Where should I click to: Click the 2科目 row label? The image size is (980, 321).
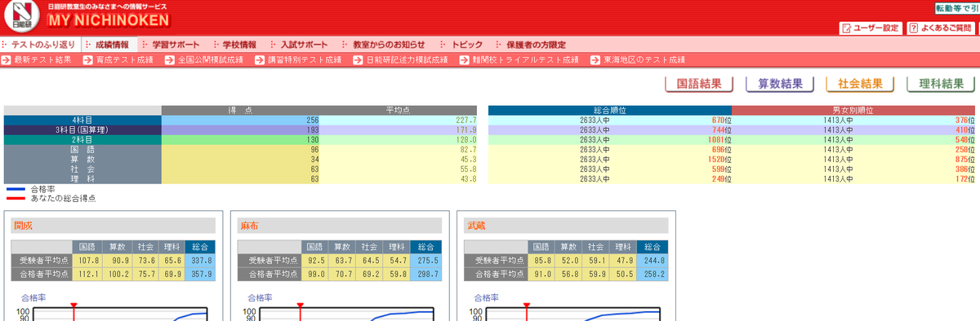pyautogui.click(x=82, y=139)
